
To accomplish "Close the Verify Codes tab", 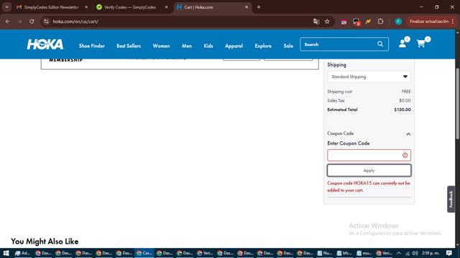I will (x=166, y=7).
